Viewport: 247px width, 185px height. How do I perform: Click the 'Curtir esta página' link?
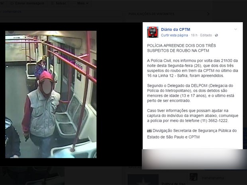point(174,35)
